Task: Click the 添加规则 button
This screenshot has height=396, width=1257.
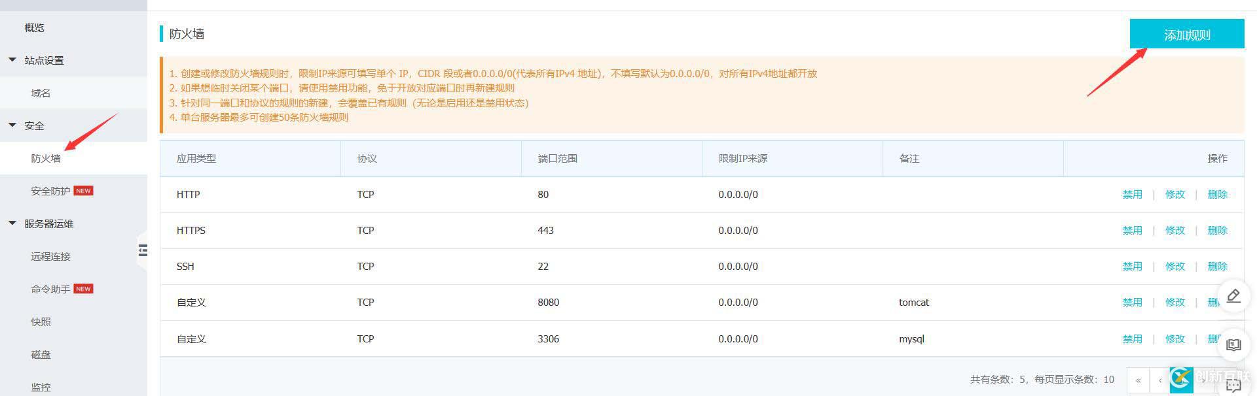Action: point(1186,34)
